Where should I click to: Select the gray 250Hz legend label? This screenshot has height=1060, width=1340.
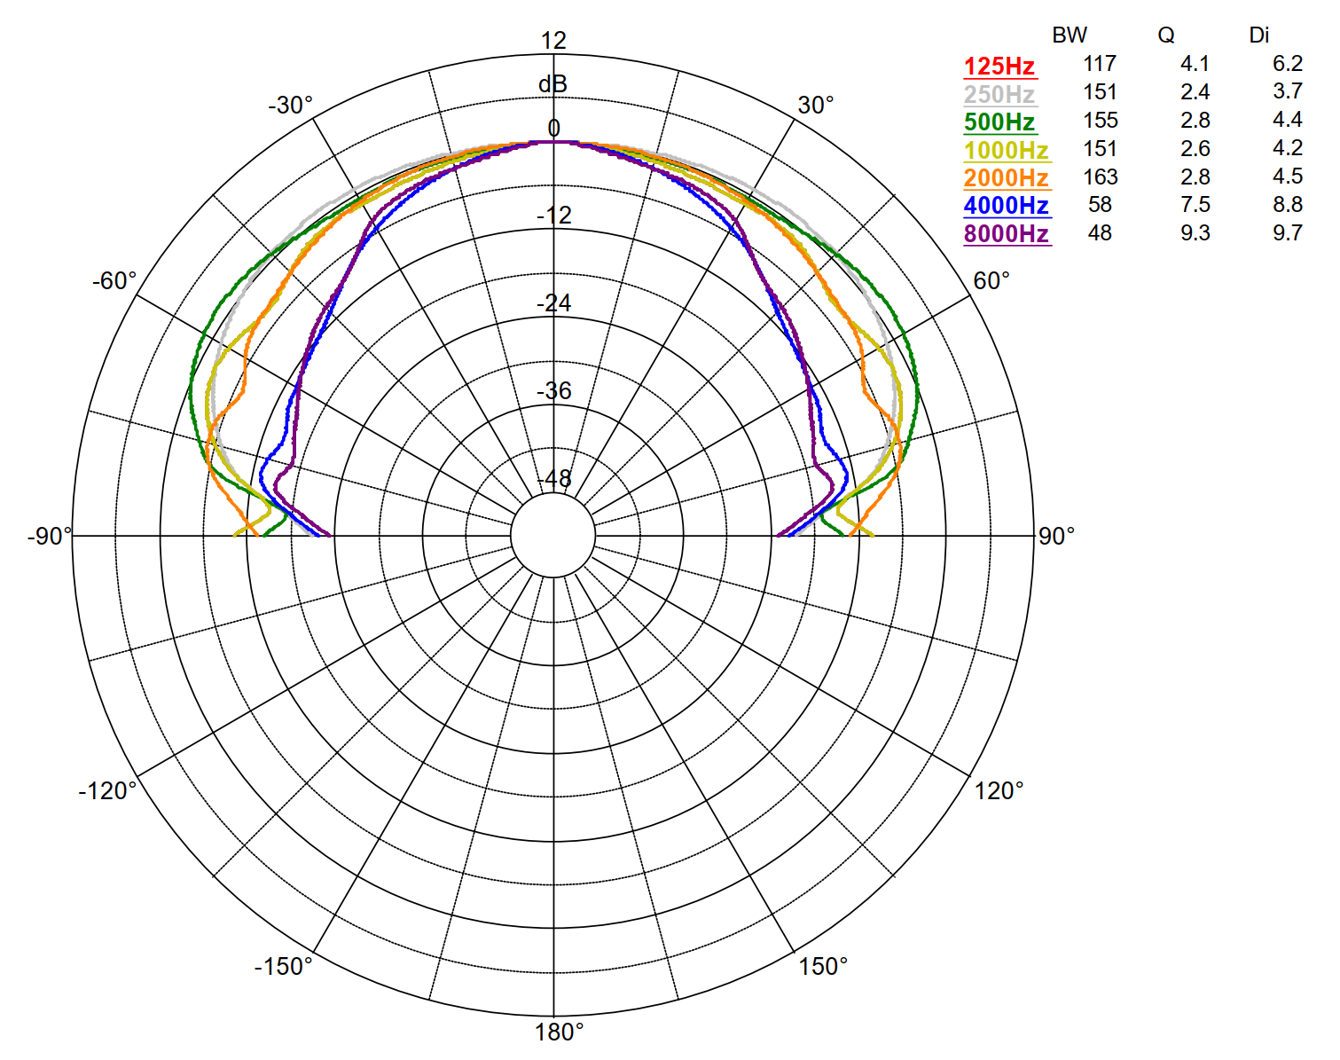pyautogui.click(x=999, y=95)
